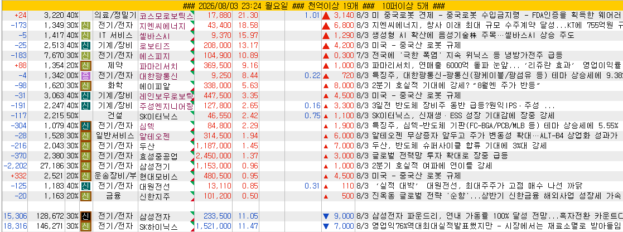The image size is (623, 232).
Task: Open the 글로벌 전력망 투자 확대로 장중 급등 headline
Action: pyautogui.click(x=440, y=156)
